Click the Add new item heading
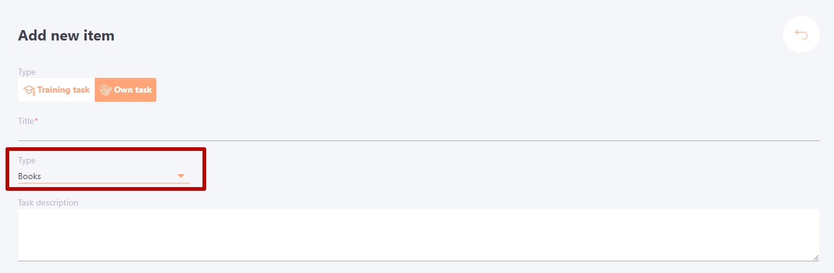The width and height of the screenshot is (834, 273). point(66,36)
